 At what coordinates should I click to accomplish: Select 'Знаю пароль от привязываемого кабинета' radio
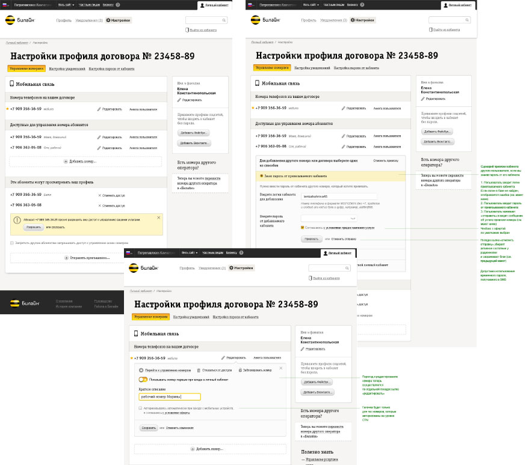coord(261,176)
